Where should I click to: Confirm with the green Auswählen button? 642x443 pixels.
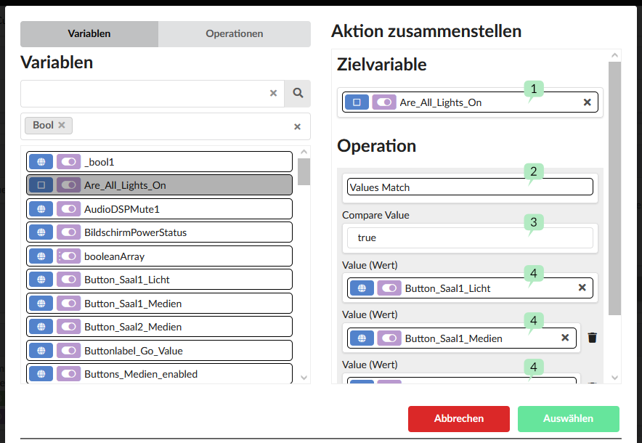point(568,418)
